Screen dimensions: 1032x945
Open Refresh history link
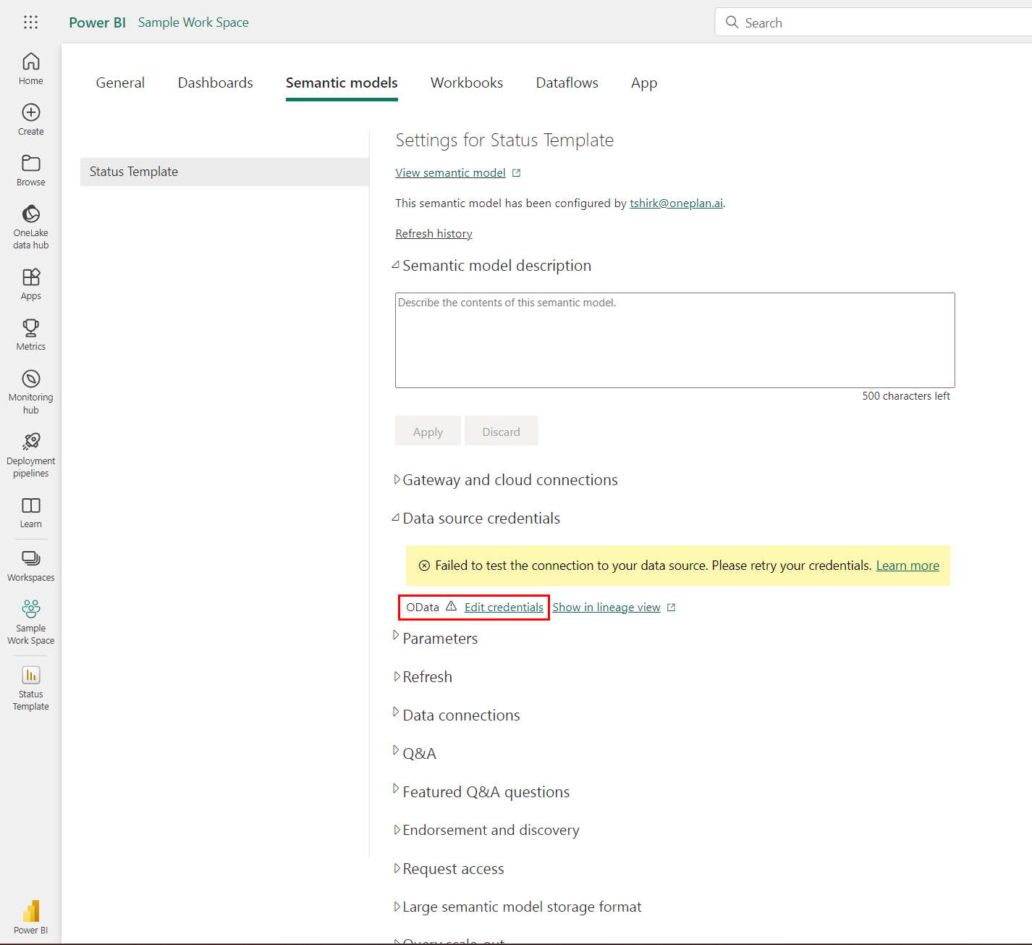click(x=433, y=234)
